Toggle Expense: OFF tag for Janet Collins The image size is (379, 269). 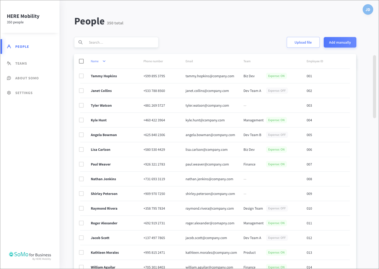pos(277,91)
